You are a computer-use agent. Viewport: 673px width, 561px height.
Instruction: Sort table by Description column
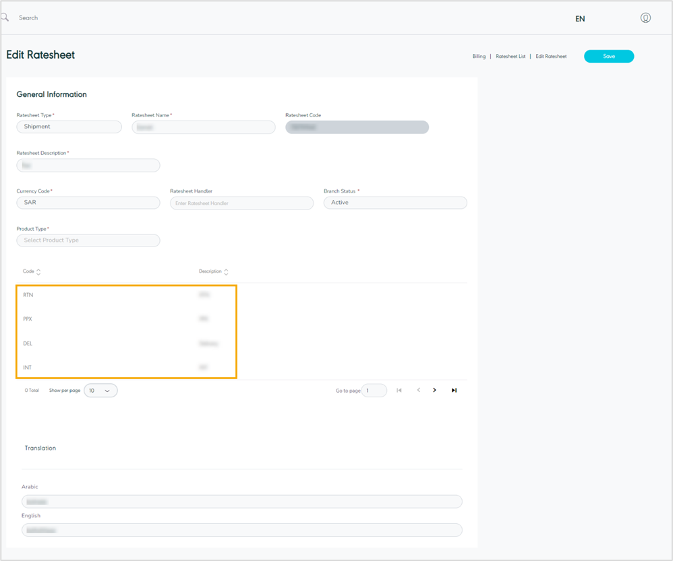pyautogui.click(x=226, y=272)
